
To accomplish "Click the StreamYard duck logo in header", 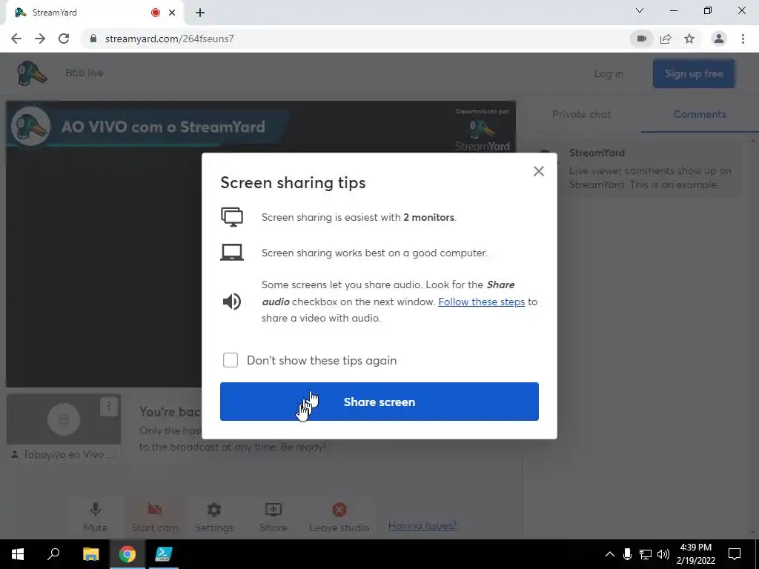I will (x=32, y=73).
